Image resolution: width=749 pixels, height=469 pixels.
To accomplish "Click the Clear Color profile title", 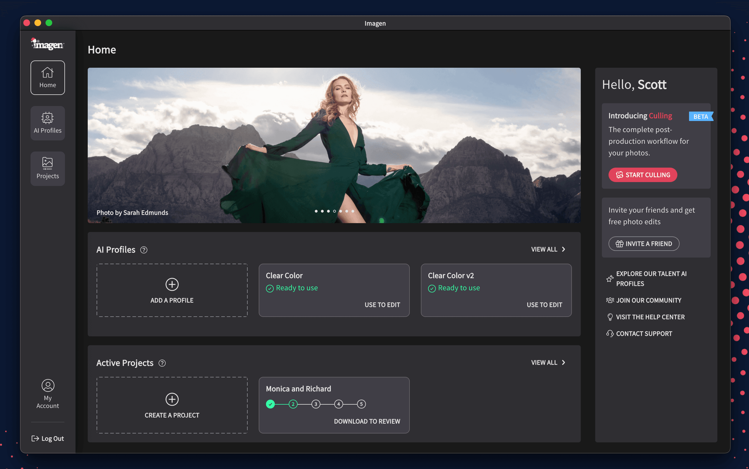I will coord(284,276).
